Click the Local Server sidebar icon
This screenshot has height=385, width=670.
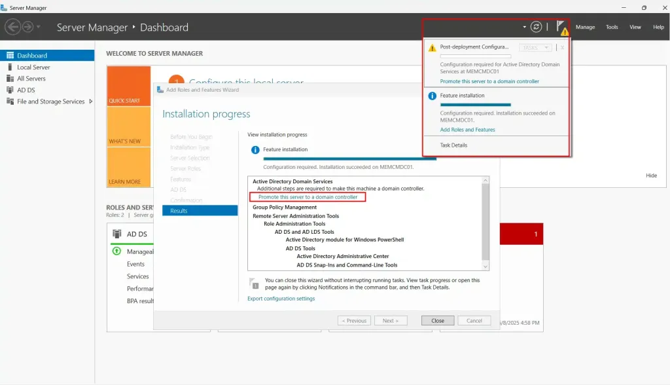[10, 67]
